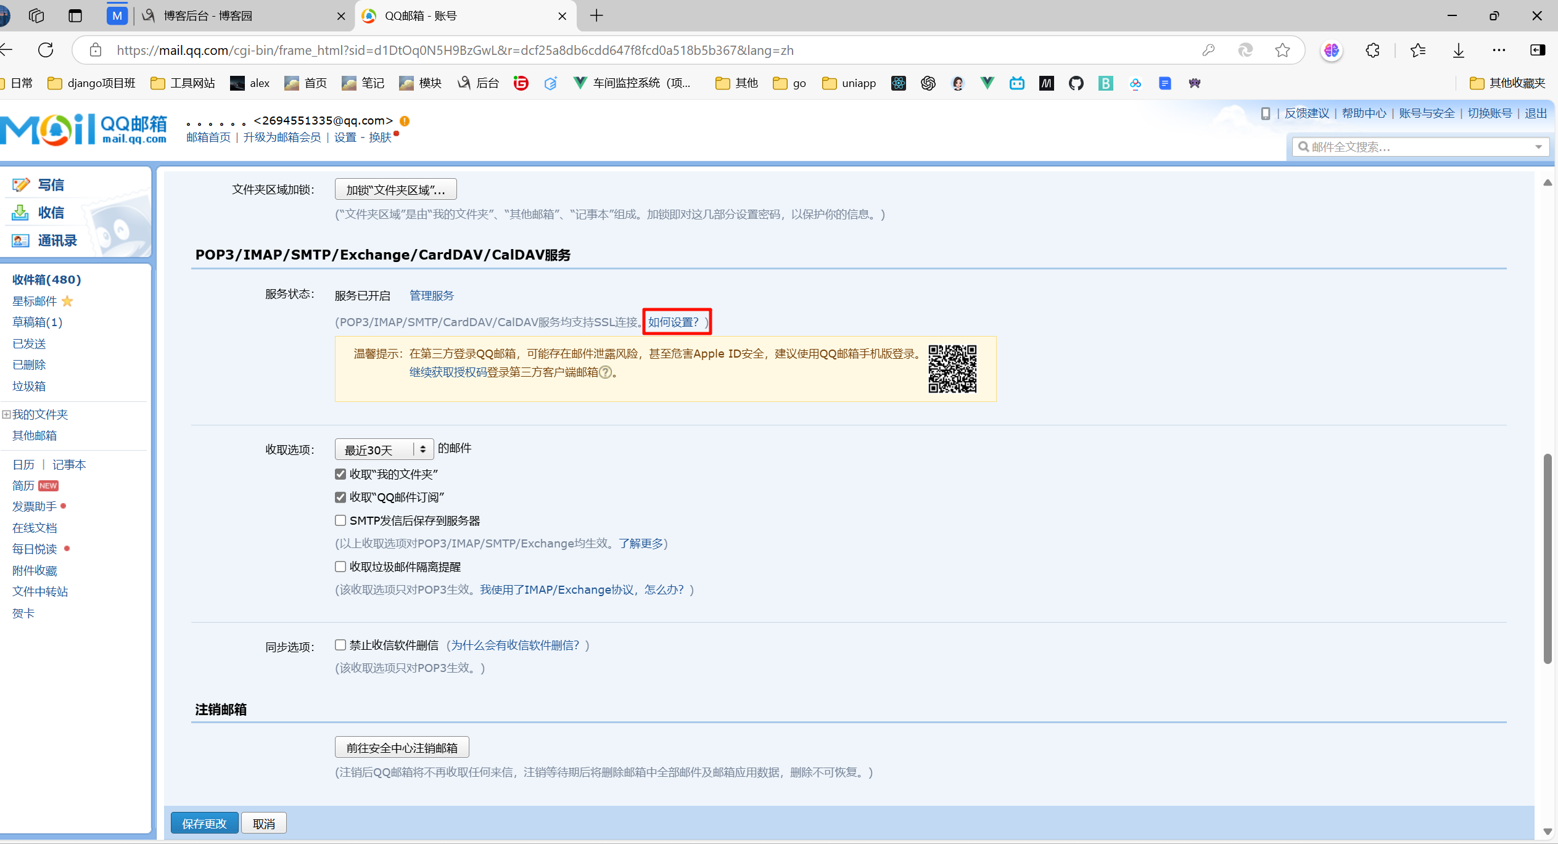Open the 通讯录 contacts icon
Screen dimensions: 1558x844
tap(20, 240)
